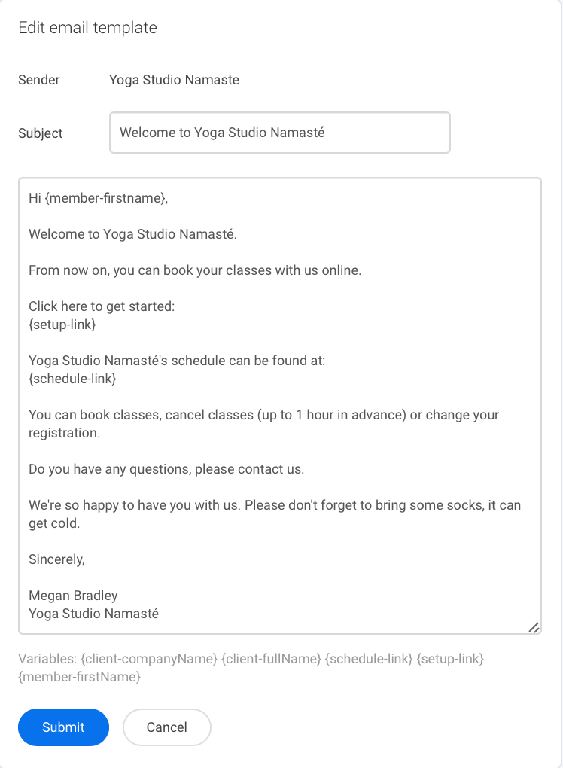Click the Submit button

click(x=64, y=727)
